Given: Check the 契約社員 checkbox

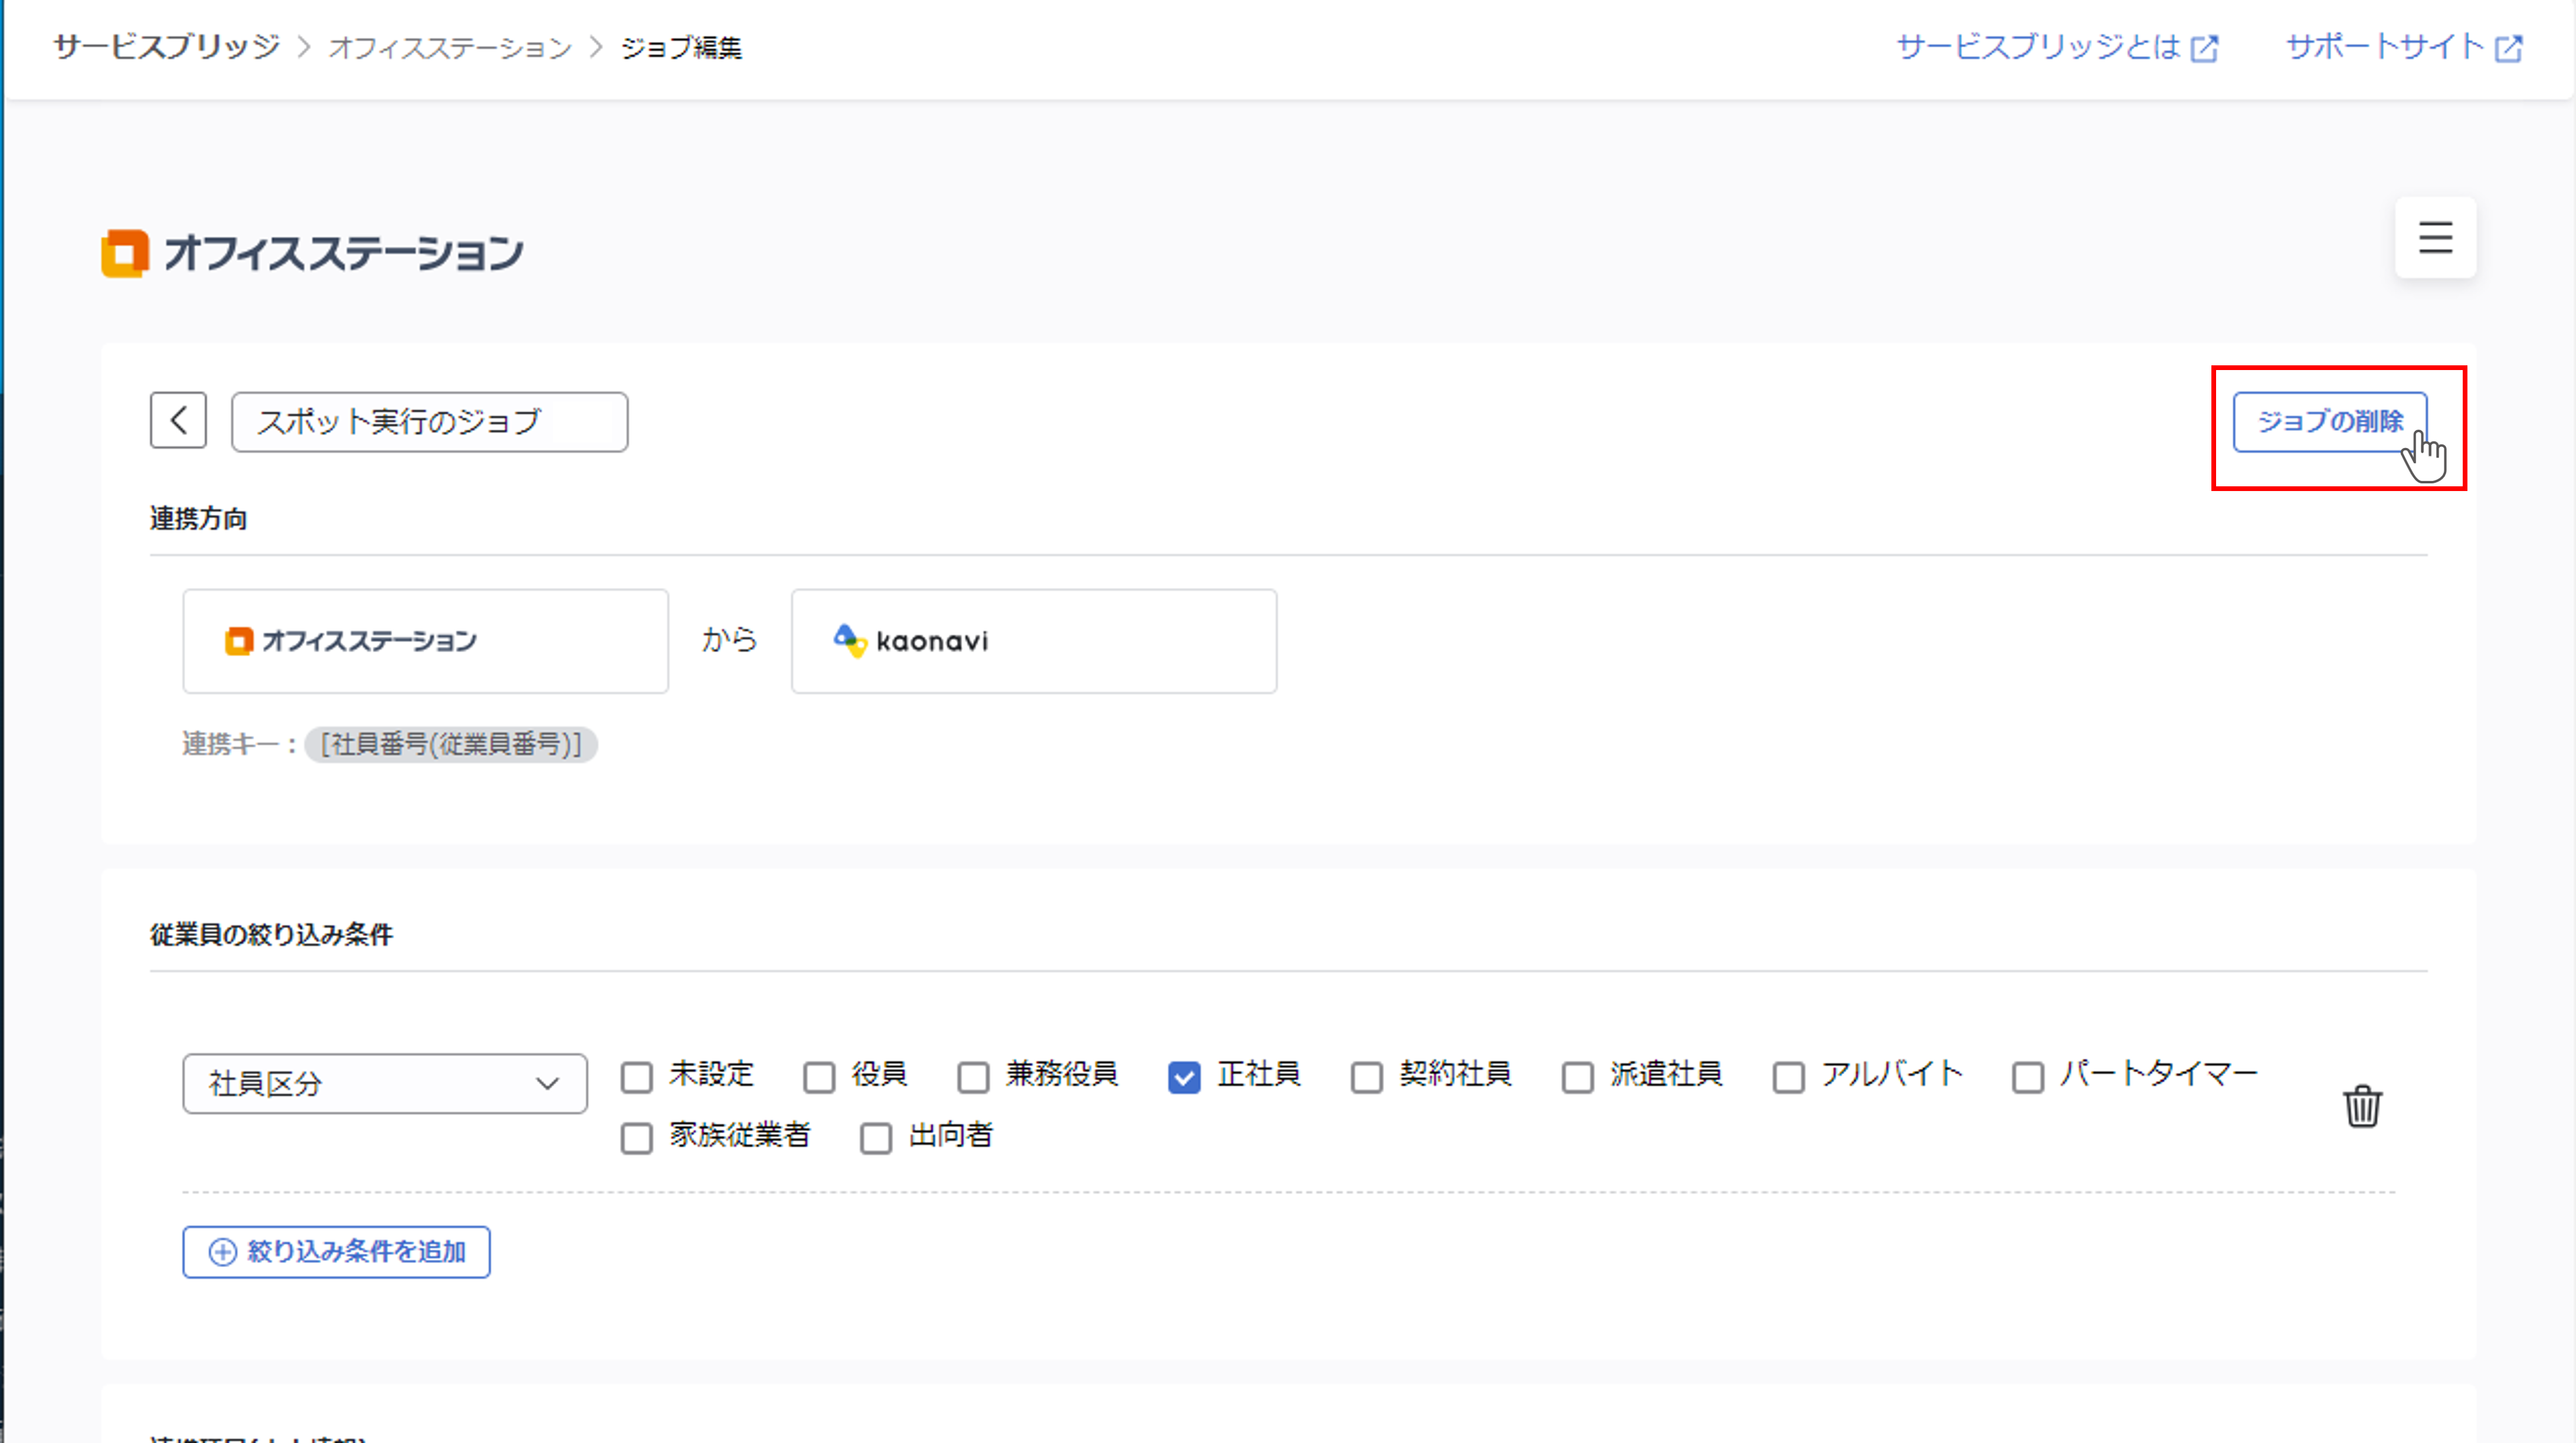Looking at the screenshot, I should 1366,1077.
